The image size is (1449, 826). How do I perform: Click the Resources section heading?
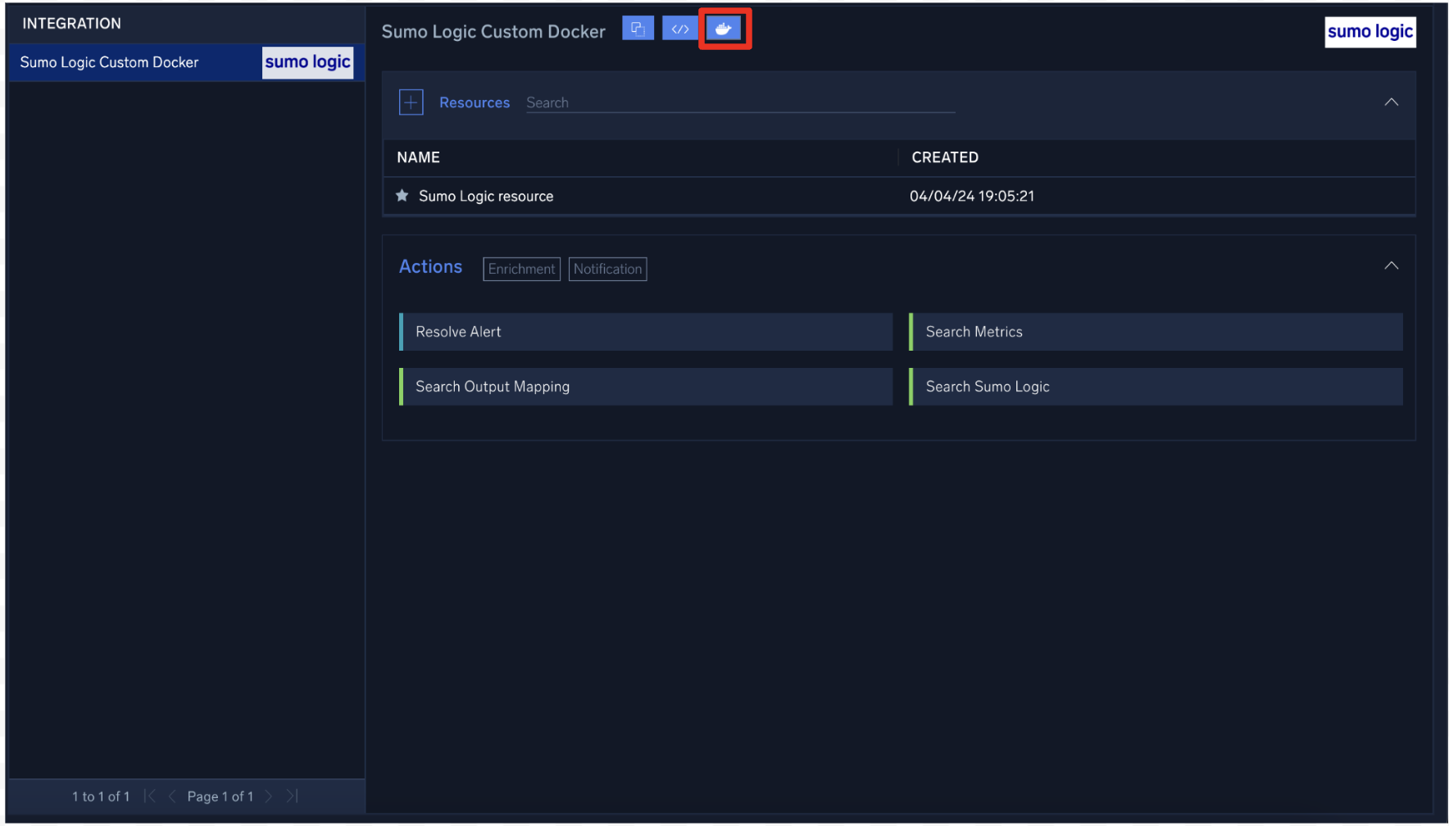[x=474, y=102]
